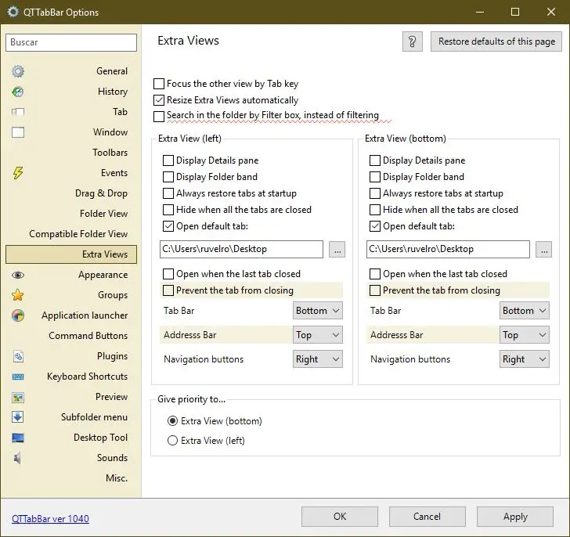Screen dimensions: 570x537
Task: Click the speaker icon for Sounds
Action: tap(17, 458)
